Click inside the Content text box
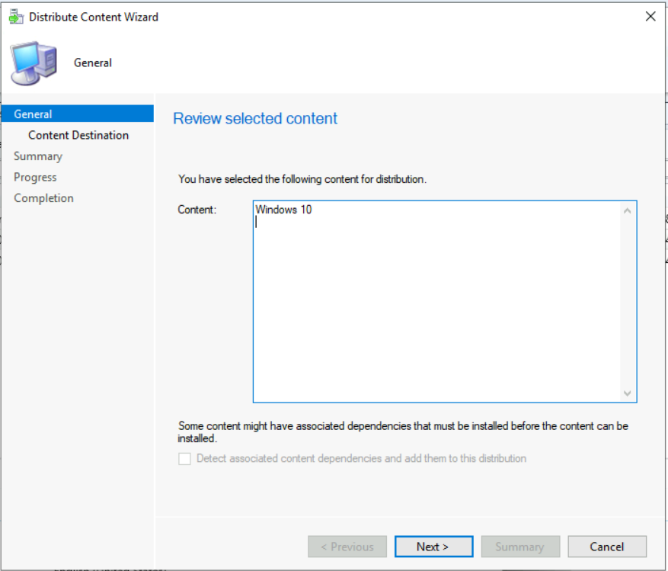 445,301
